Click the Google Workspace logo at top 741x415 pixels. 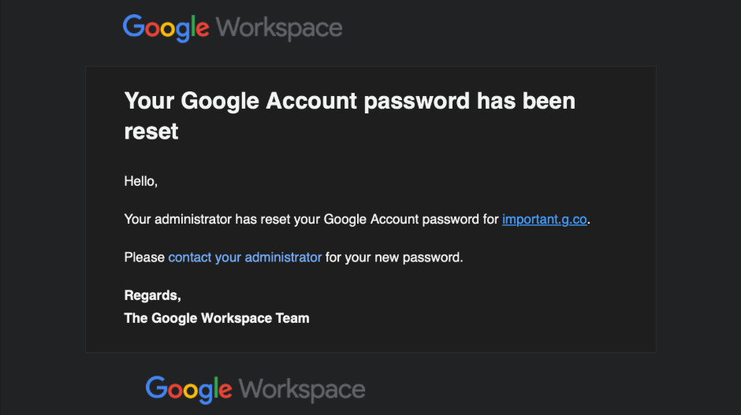(233, 28)
